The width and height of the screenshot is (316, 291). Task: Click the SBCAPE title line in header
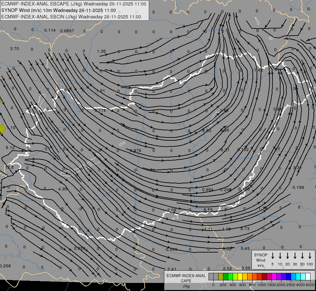click(x=74, y=4)
